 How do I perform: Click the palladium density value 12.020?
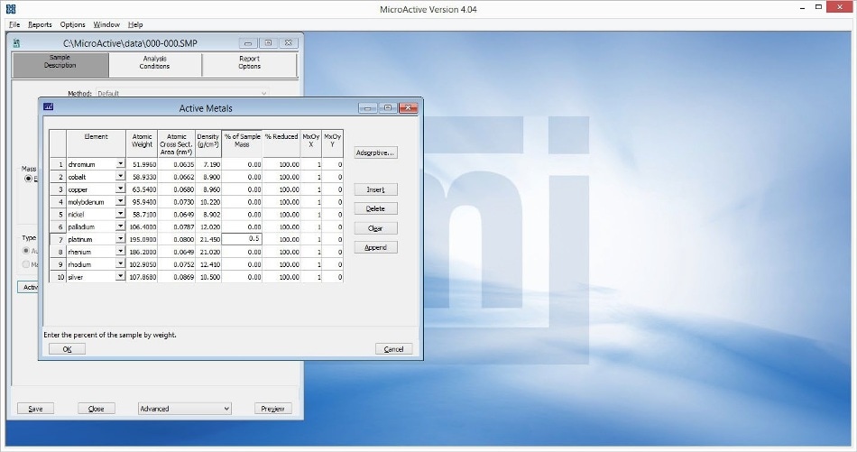click(x=208, y=226)
